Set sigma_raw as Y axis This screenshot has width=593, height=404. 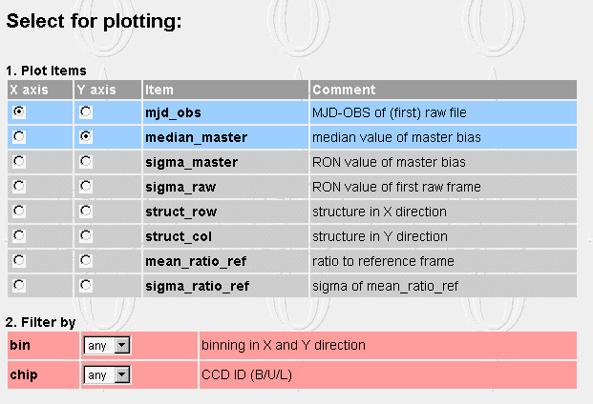click(x=86, y=187)
